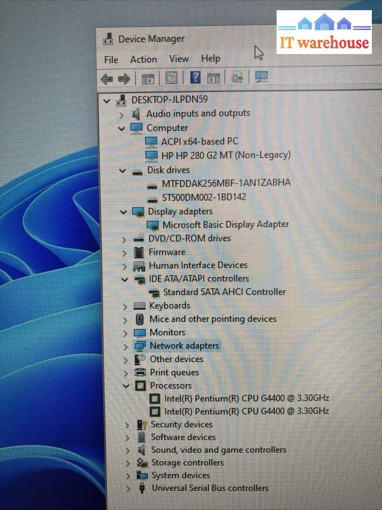Expand the Network adapters category
Viewport: 382px width, 510px height.
click(125, 346)
